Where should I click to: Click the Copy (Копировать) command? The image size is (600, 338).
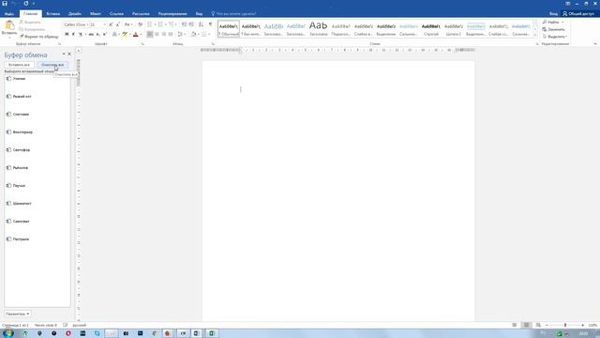click(32, 29)
